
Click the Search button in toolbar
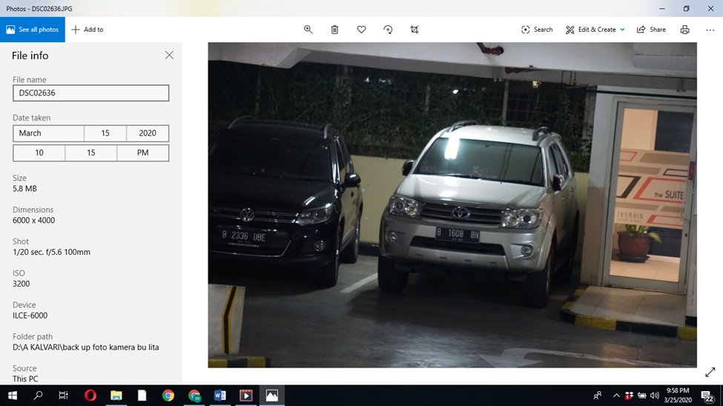click(537, 30)
